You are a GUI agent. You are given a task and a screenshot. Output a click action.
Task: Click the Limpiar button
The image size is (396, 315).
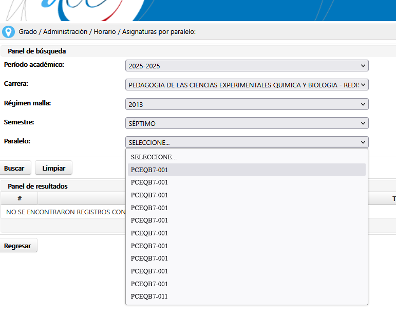(x=53, y=168)
